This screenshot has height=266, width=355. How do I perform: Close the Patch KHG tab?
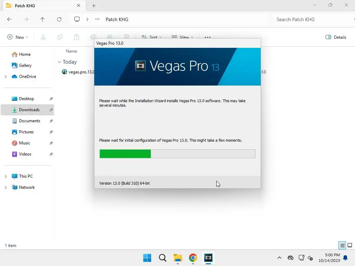[78, 6]
